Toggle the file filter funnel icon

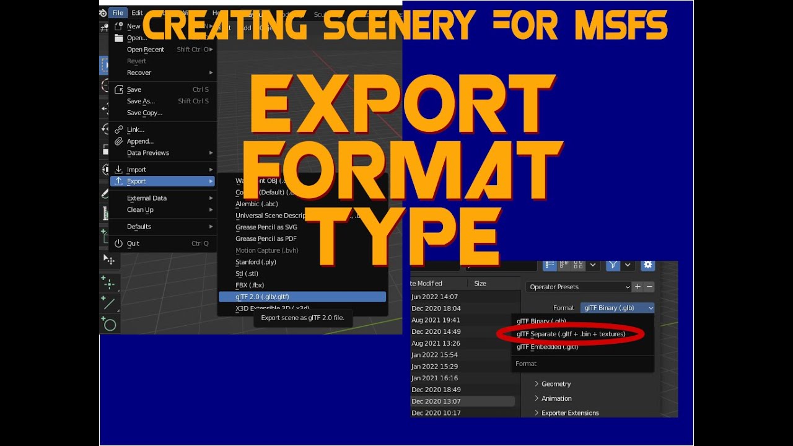click(x=613, y=265)
